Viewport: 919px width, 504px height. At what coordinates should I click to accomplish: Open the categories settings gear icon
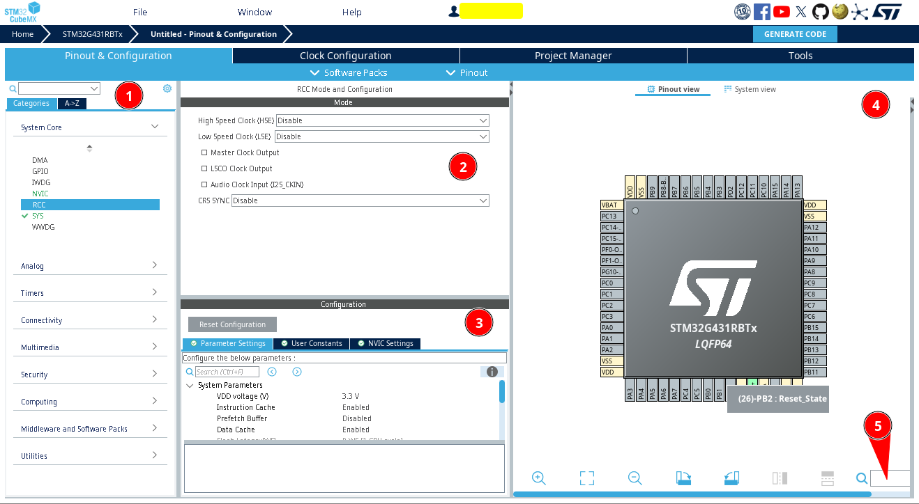tap(167, 88)
